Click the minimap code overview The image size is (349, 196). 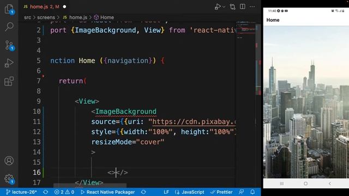click(246, 30)
